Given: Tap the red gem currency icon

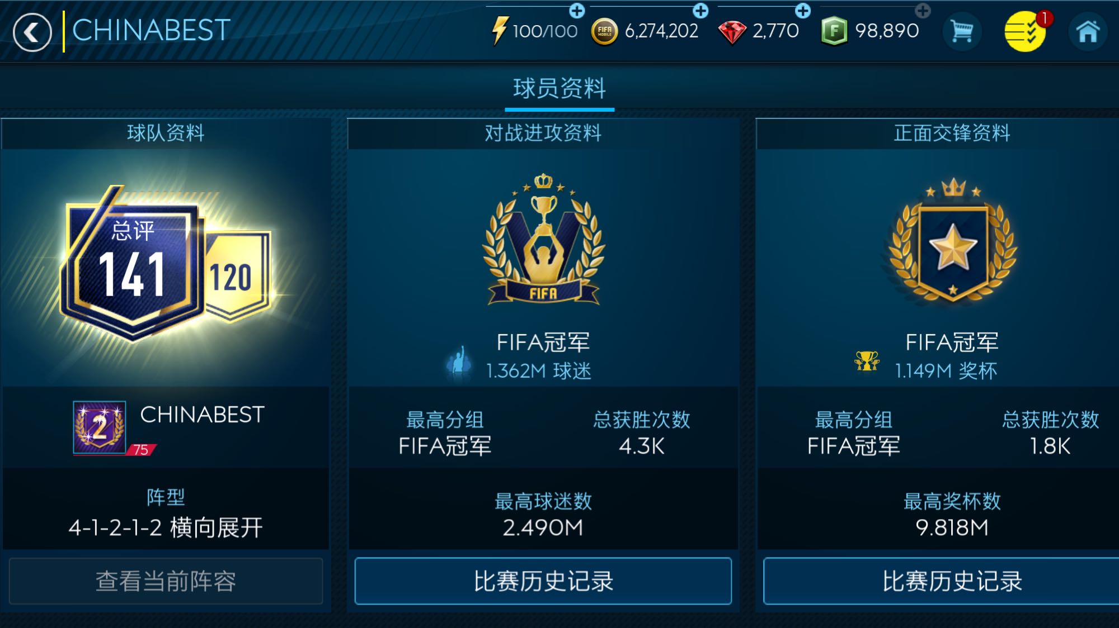Looking at the screenshot, I should [x=732, y=32].
